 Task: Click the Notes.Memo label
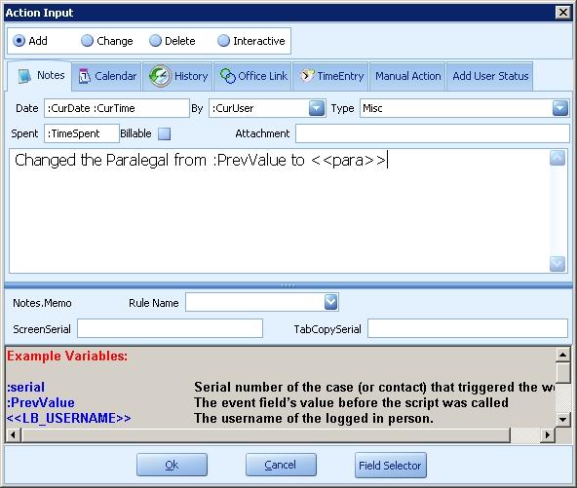click(42, 303)
